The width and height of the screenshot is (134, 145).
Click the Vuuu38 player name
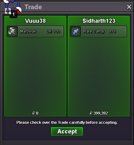(x=35, y=21)
